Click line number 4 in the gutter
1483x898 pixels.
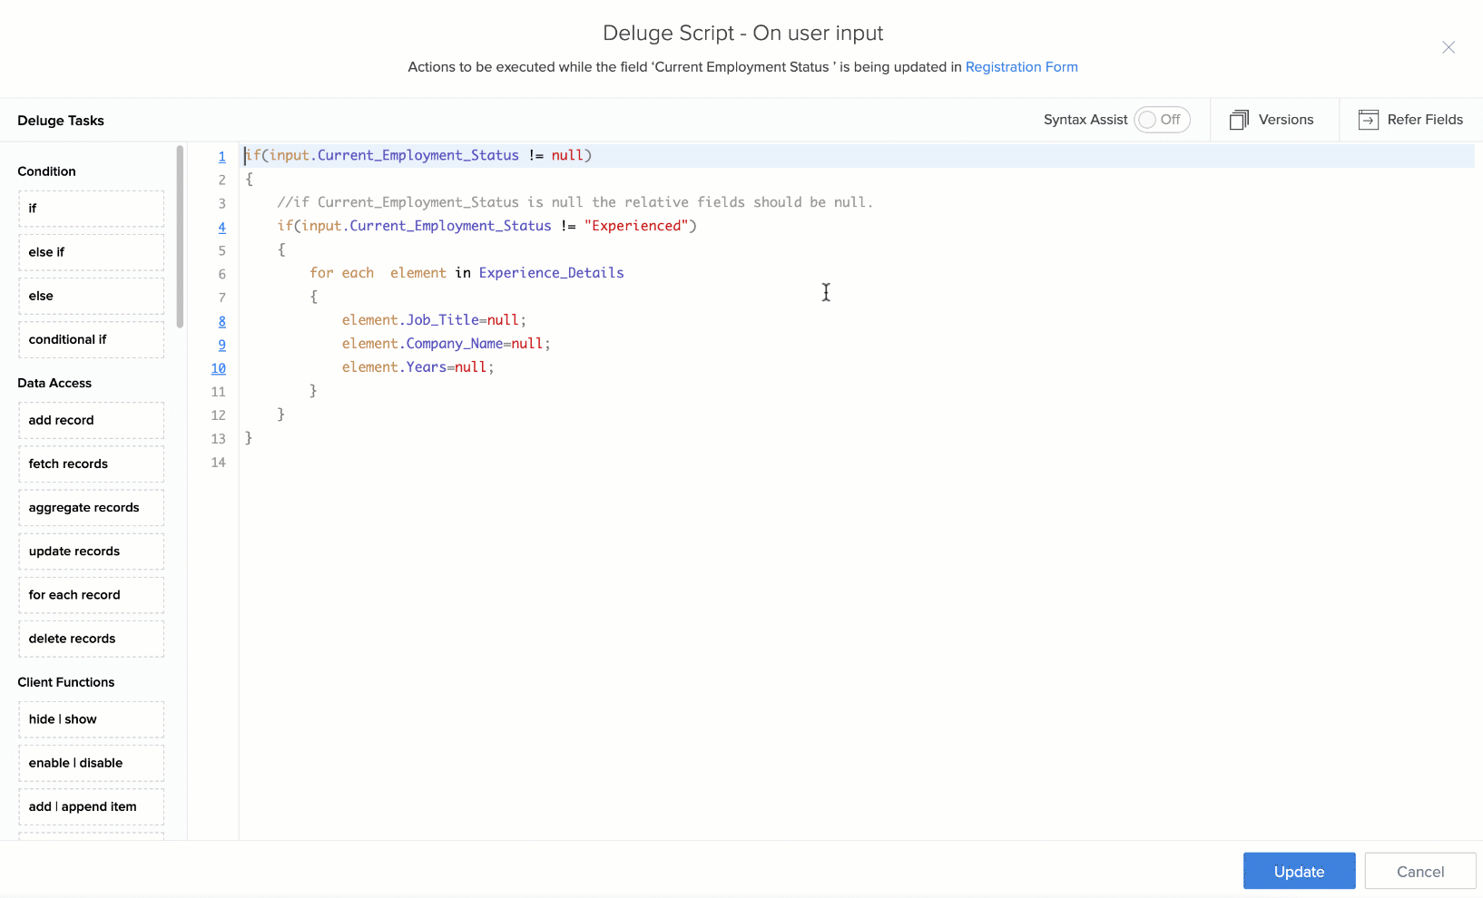(221, 228)
